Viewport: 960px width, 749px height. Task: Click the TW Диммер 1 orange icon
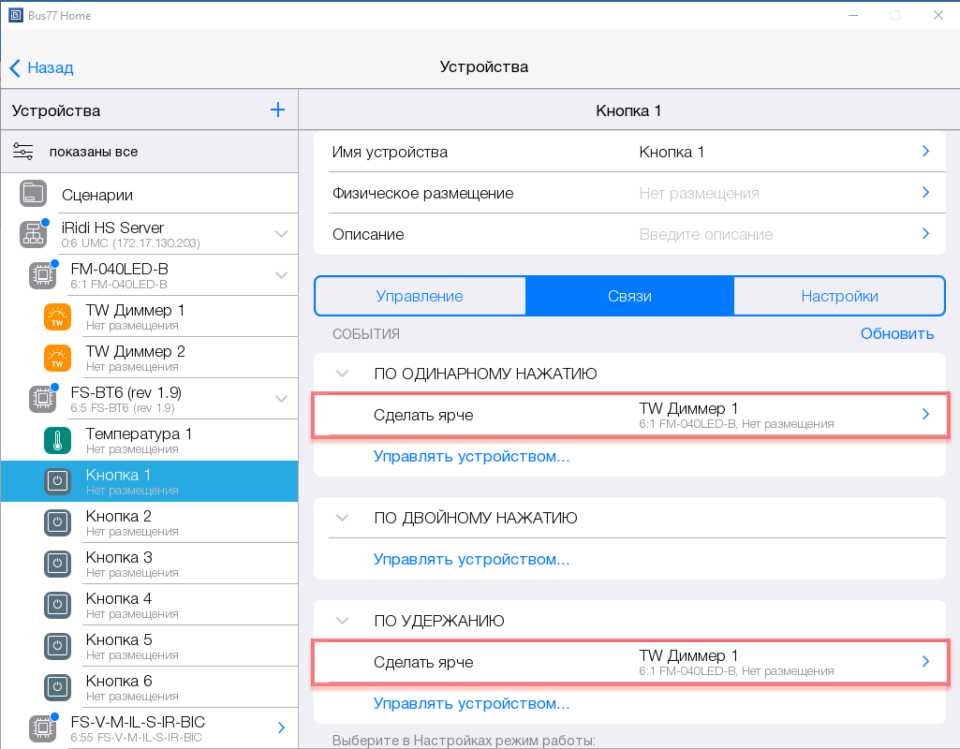tap(57, 317)
